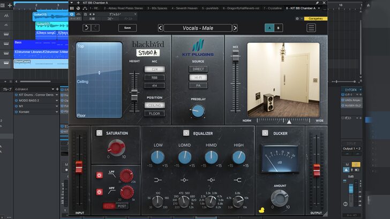Add an instrument with the plus in the instruments panel
This screenshot has width=390, height=219.
(x=57, y=89)
